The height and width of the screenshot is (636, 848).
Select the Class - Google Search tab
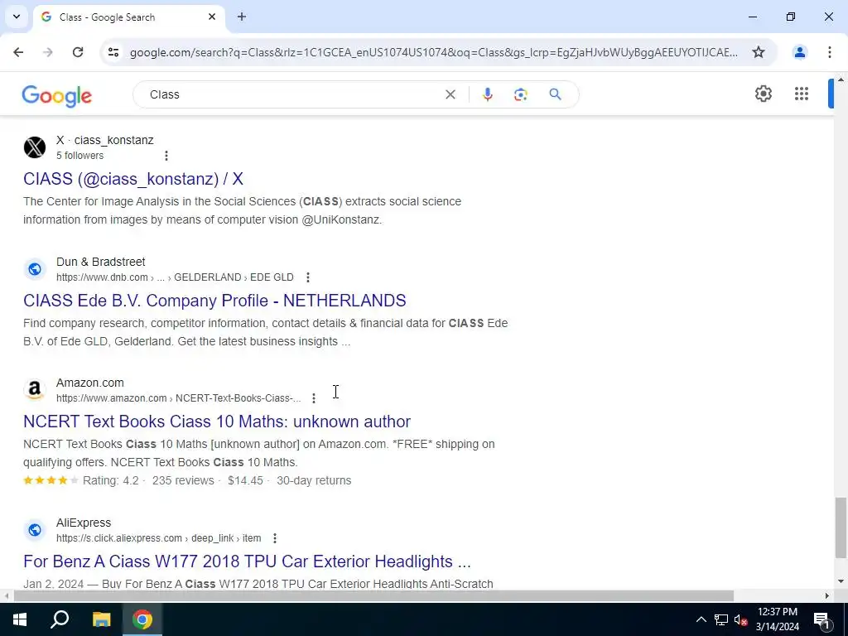128,17
